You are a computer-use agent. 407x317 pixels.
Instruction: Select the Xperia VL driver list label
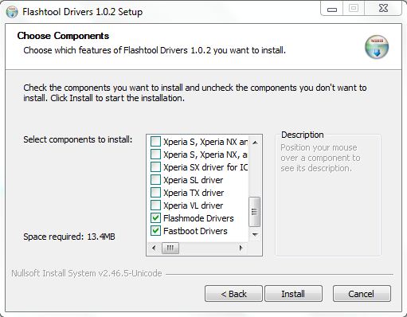pyautogui.click(x=193, y=205)
